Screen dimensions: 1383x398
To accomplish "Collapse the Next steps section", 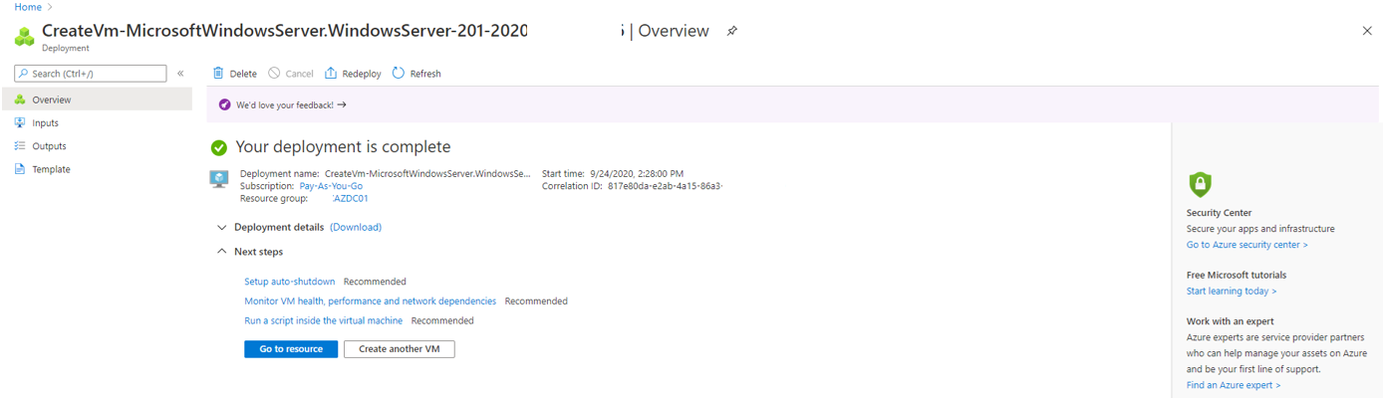I will click(x=250, y=252).
